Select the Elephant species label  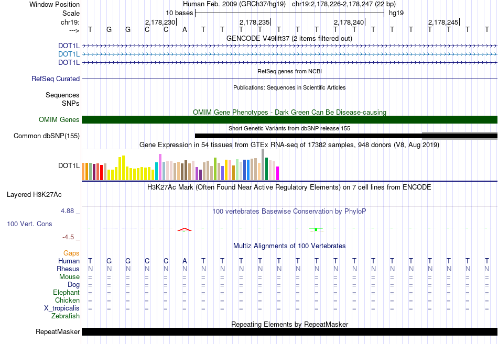pyautogui.click(x=67, y=293)
